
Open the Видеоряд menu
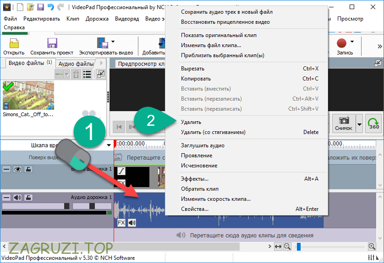[127, 19]
